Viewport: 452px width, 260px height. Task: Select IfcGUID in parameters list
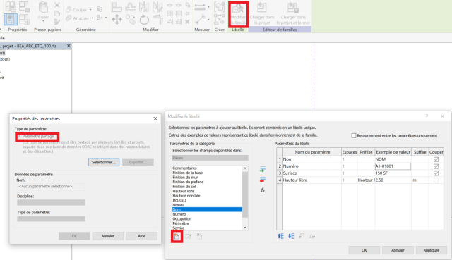179,201
